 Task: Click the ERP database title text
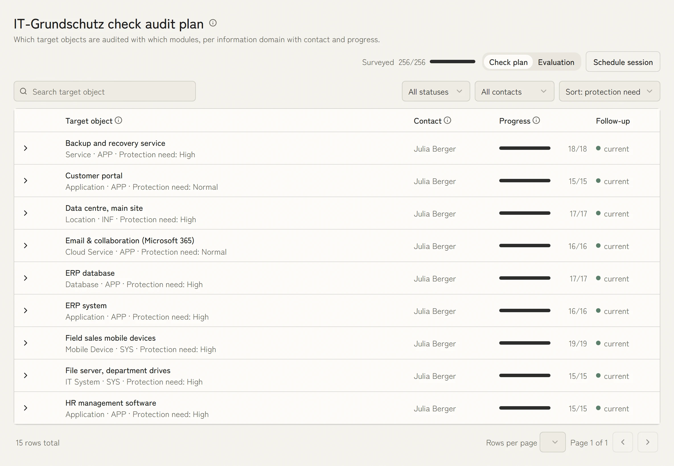90,273
